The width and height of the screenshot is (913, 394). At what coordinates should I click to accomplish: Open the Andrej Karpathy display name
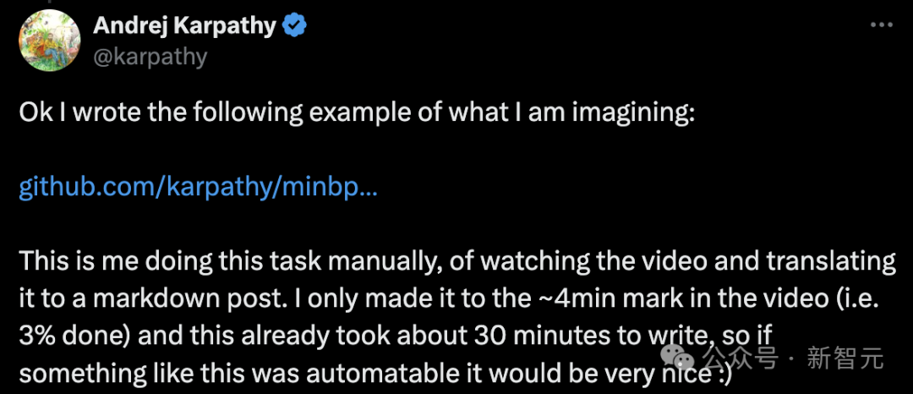[x=184, y=26]
